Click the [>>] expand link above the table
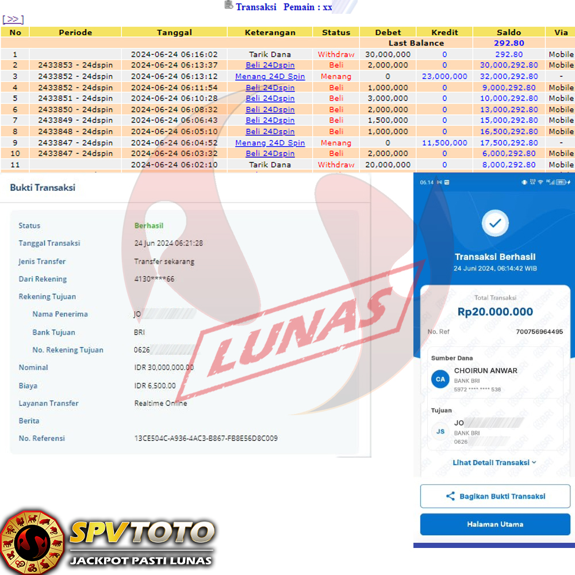Image resolution: width=575 pixels, height=575 pixels. point(13,20)
